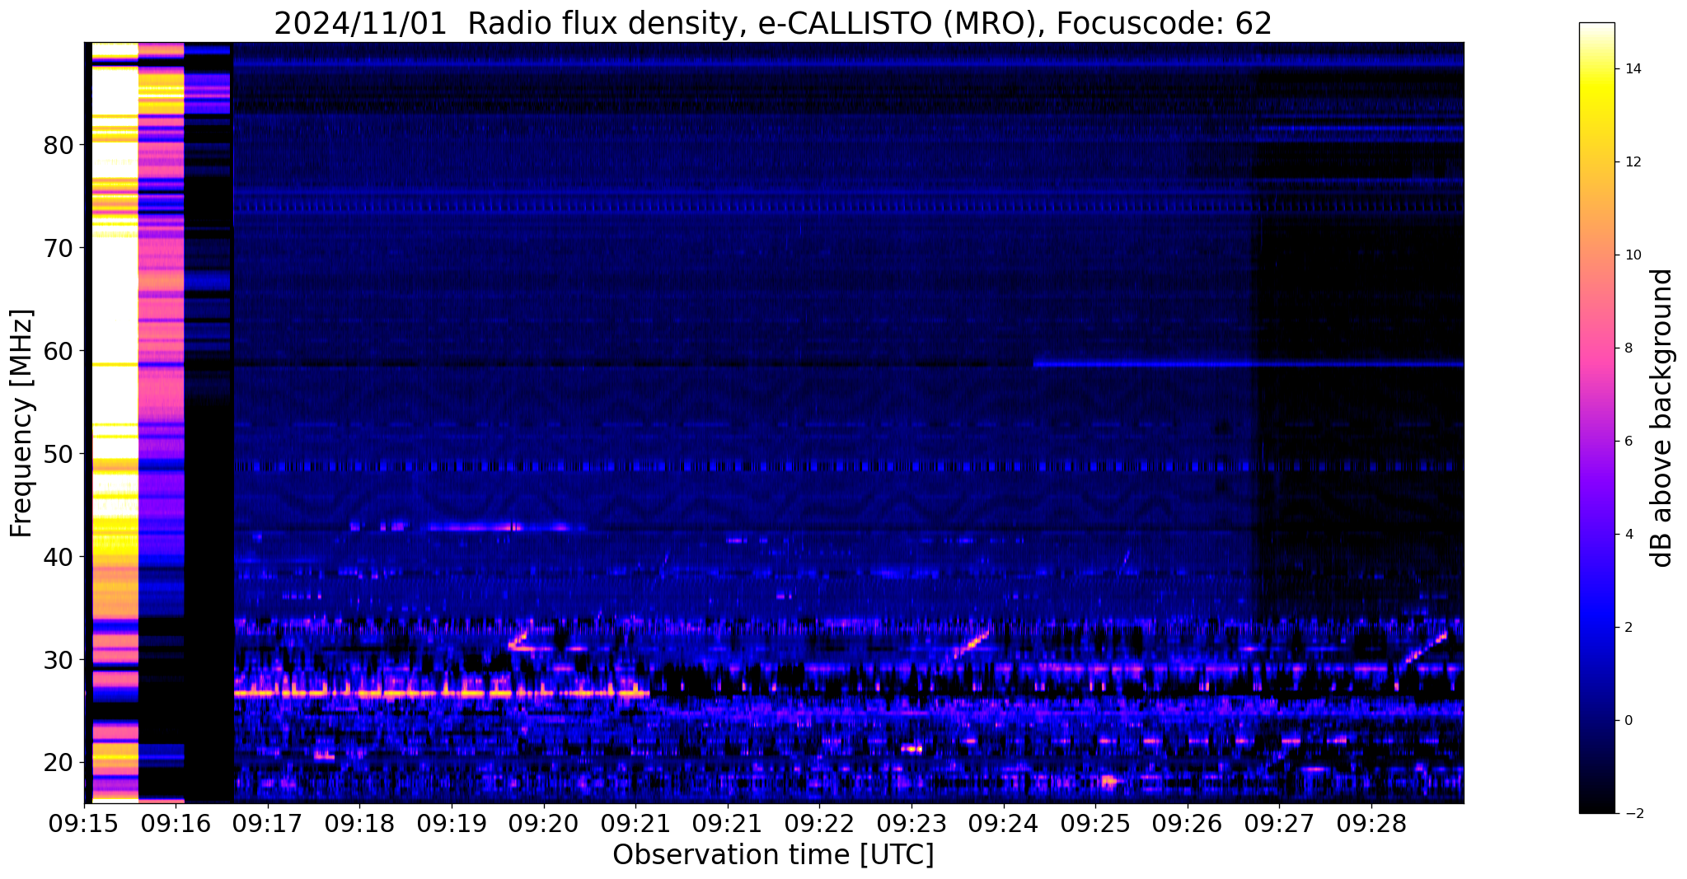1687x879 pixels.
Task: Click the plot title mentioning e-CALLISTO (MRO)
Action: click(773, 23)
